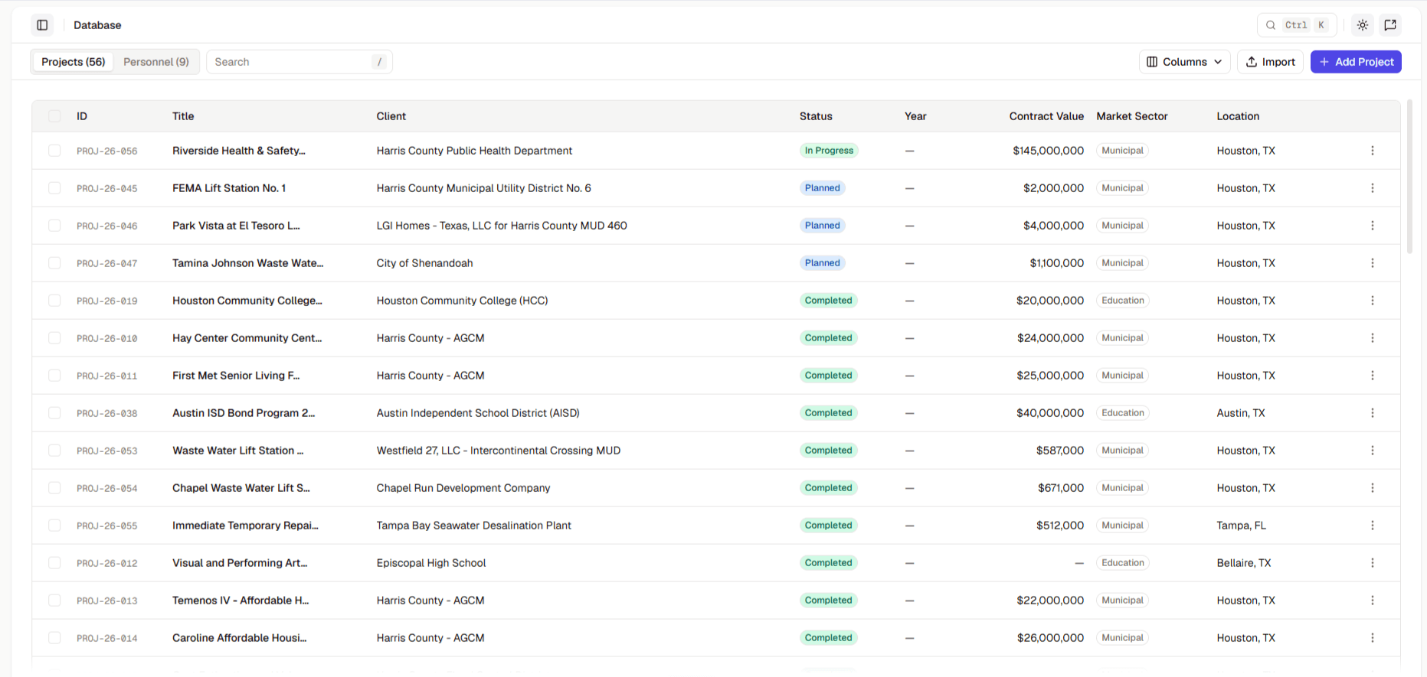This screenshot has width=1427, height=677.
Task: Click $587,000 contract value
Action: pyautogui.click(x=1060, y=451)
